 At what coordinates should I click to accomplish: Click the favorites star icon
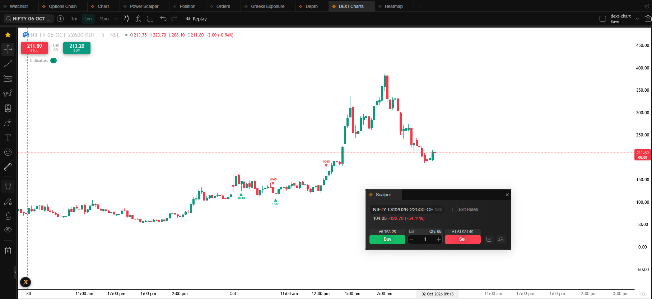pyautogui.click(x=8, y=35)
